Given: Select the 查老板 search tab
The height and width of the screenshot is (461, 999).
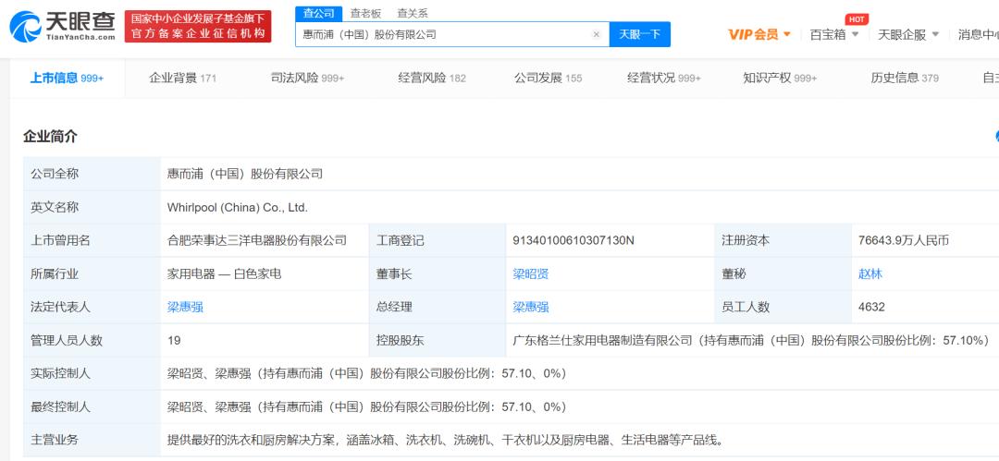Looking at the screenshot, I should point(365,13).
